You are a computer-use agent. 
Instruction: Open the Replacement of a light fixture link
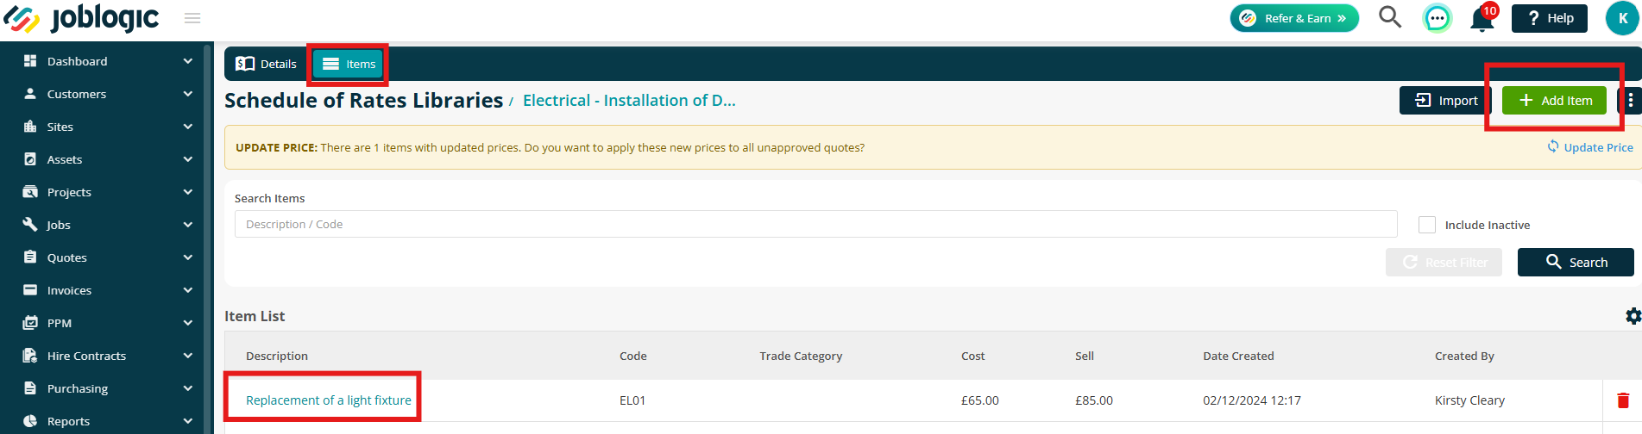coord(329,400)
